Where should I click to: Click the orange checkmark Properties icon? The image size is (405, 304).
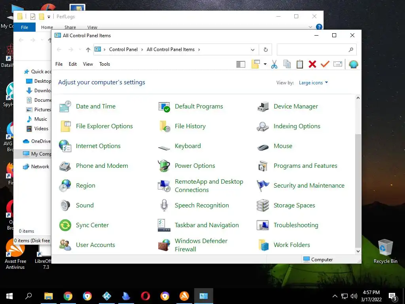325,64
